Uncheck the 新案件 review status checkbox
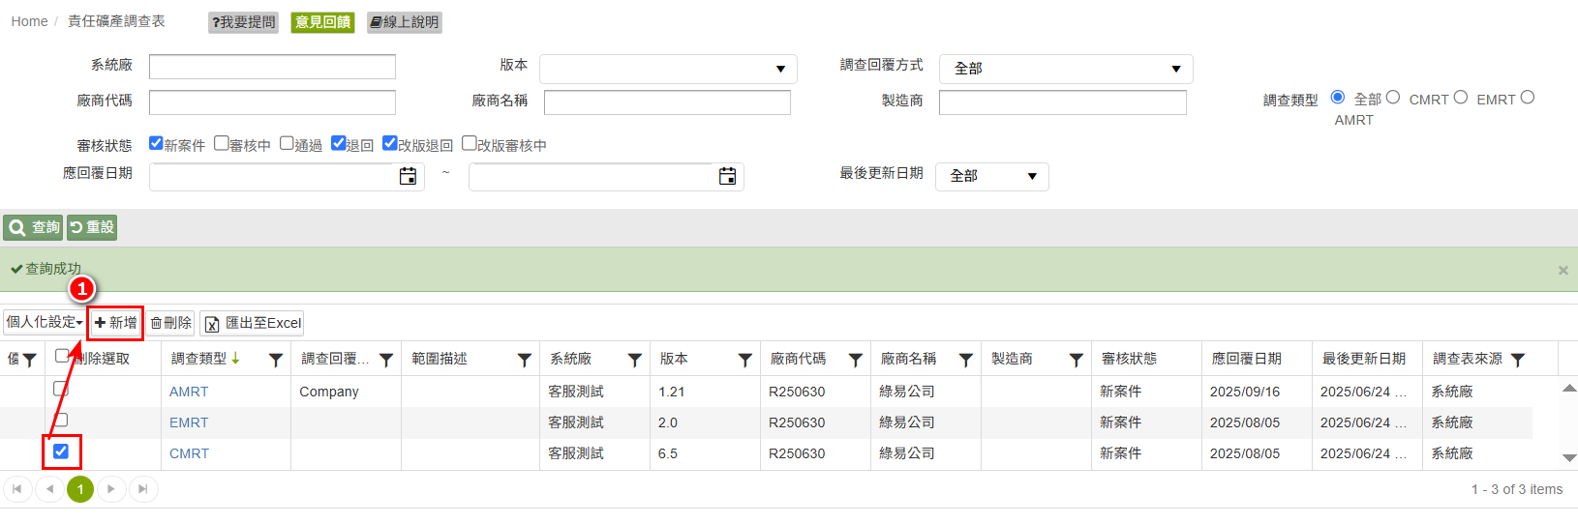The width and height of the screenshot is (1578, 524). point(156,143)
